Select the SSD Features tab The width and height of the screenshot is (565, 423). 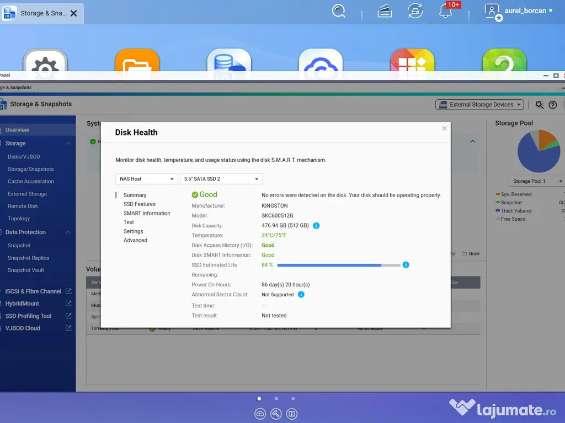point(139,204)
